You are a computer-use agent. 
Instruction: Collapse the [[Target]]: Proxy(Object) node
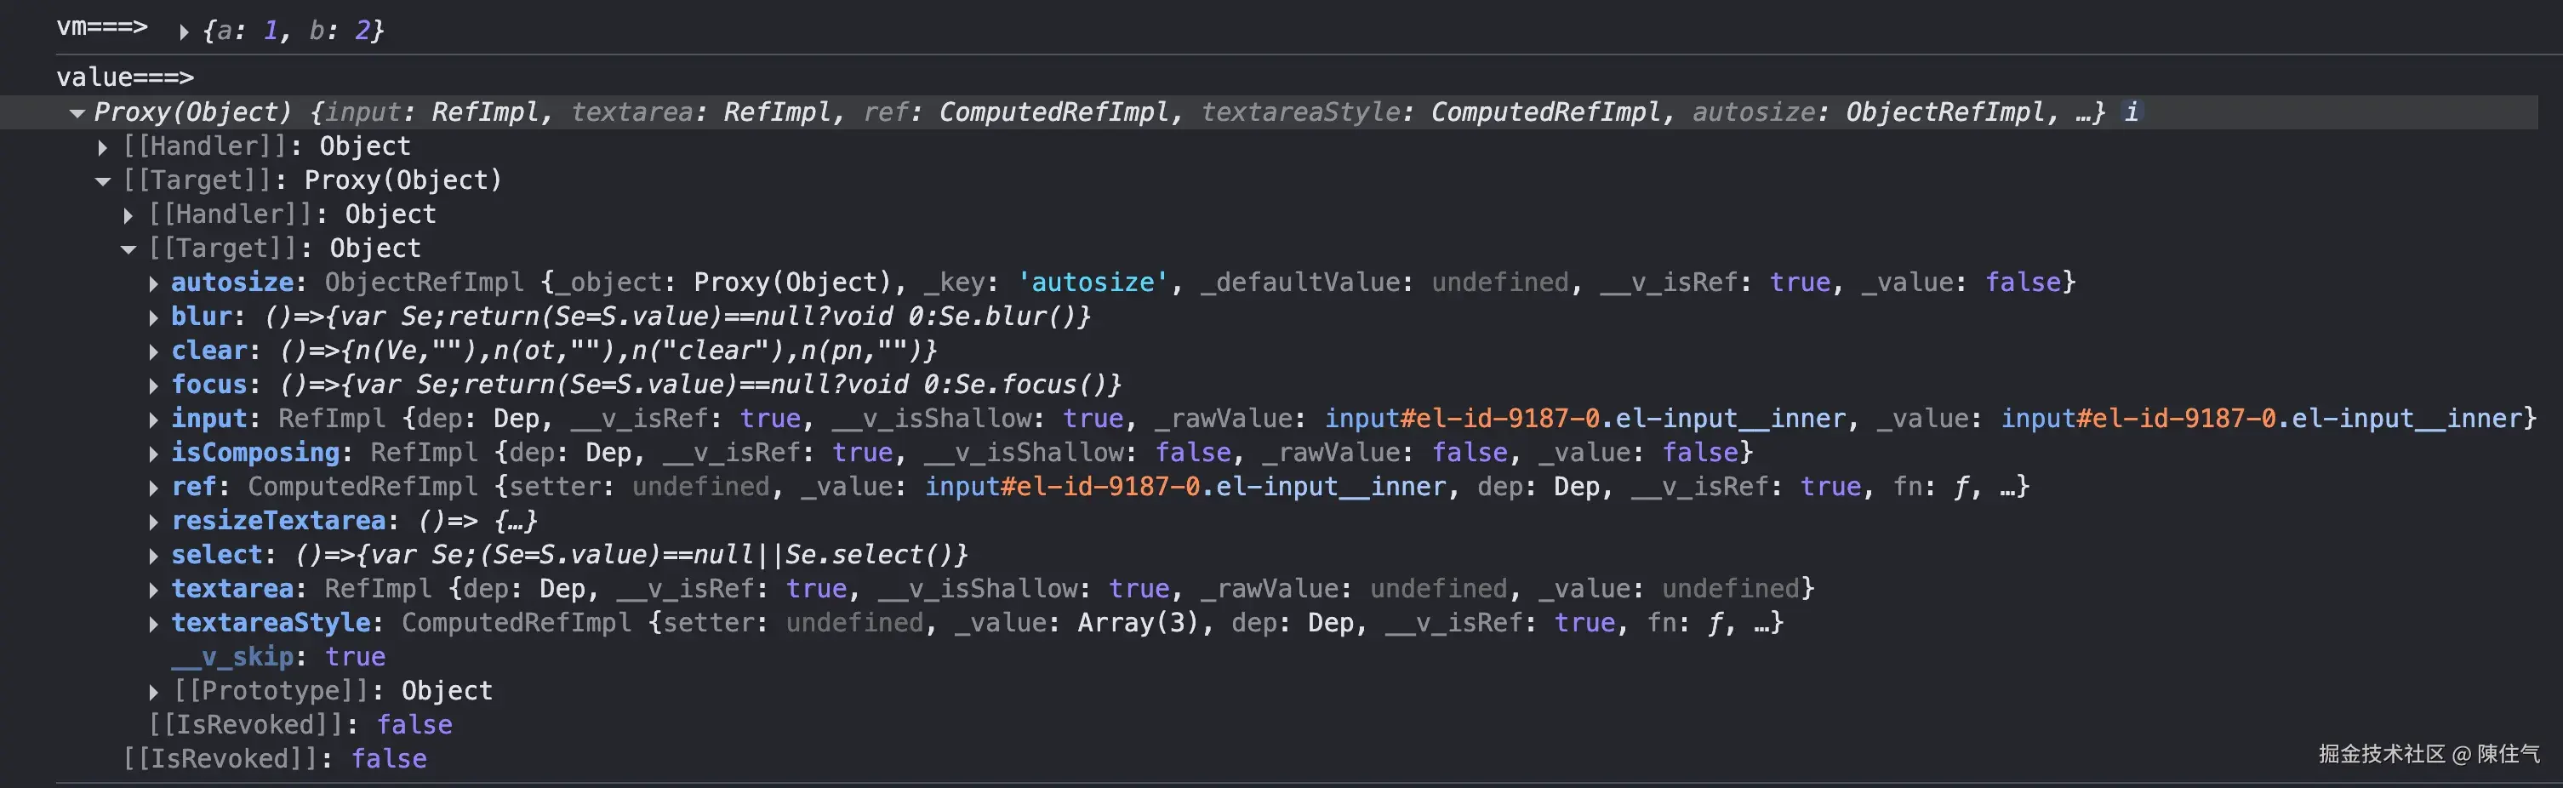tap(104, 181)
